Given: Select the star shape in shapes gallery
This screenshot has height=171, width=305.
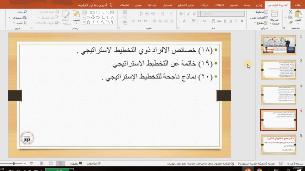Looking at the screenshot, I should (x=88, y=22).
